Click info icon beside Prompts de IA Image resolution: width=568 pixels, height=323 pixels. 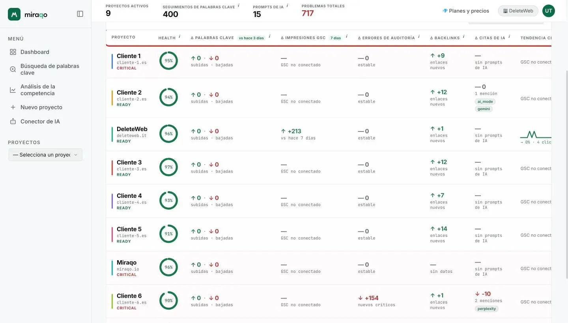(287, 6)
